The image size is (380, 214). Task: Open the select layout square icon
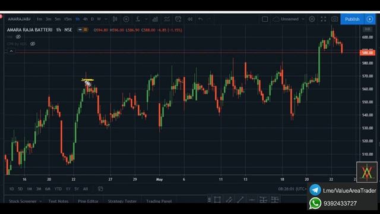tap(265, 19)
